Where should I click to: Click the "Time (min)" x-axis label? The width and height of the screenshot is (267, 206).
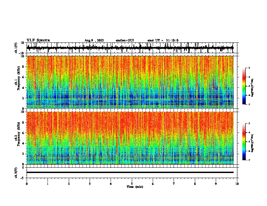coord(135,187)
